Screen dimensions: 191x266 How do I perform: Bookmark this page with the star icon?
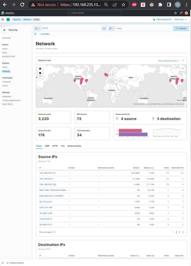(123, 5)
